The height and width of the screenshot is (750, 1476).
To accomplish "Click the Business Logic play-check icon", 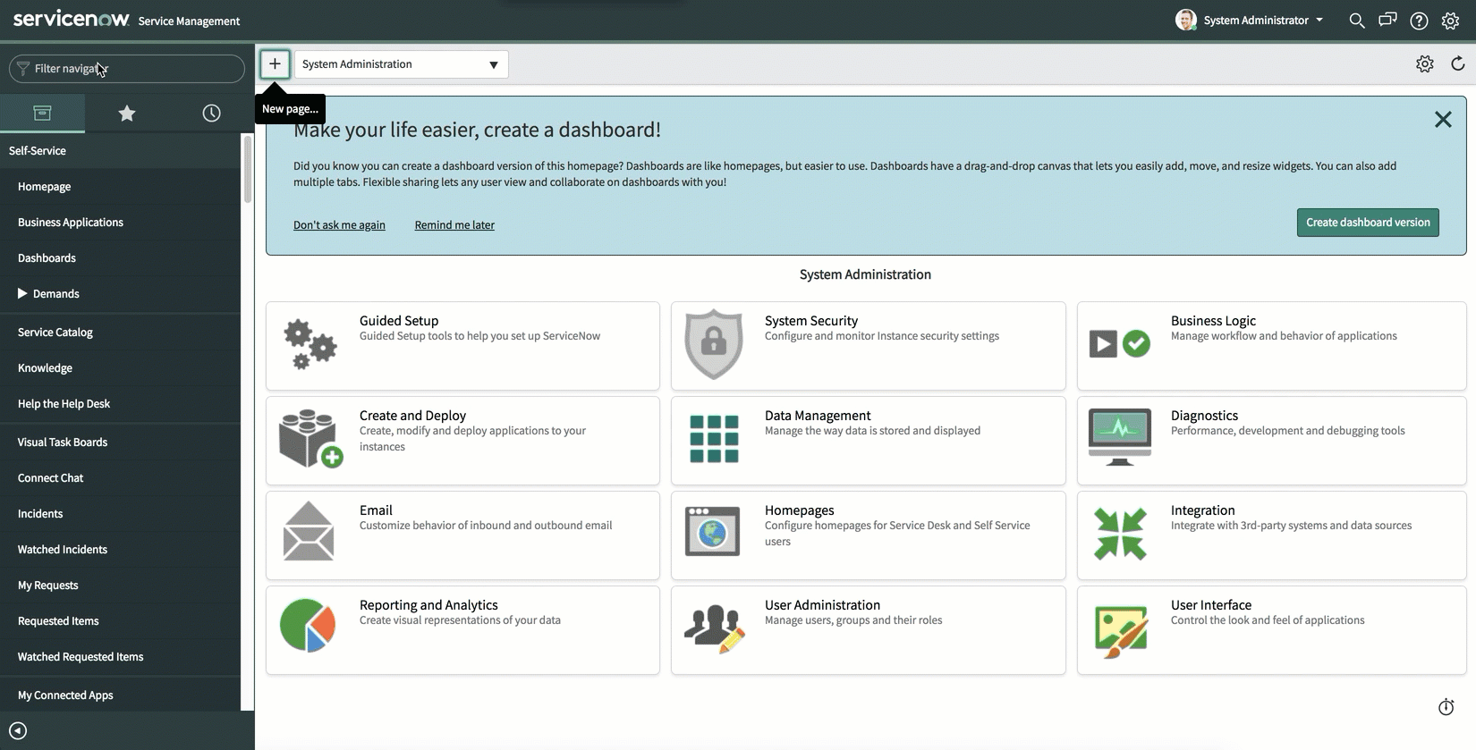I will [1119, 344].
